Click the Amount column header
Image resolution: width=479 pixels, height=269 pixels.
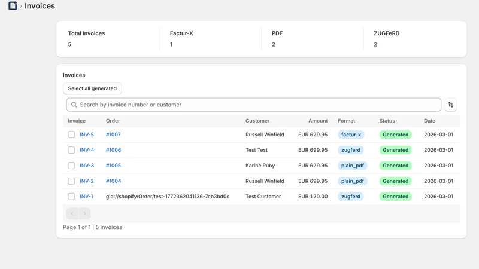[318, 121]
